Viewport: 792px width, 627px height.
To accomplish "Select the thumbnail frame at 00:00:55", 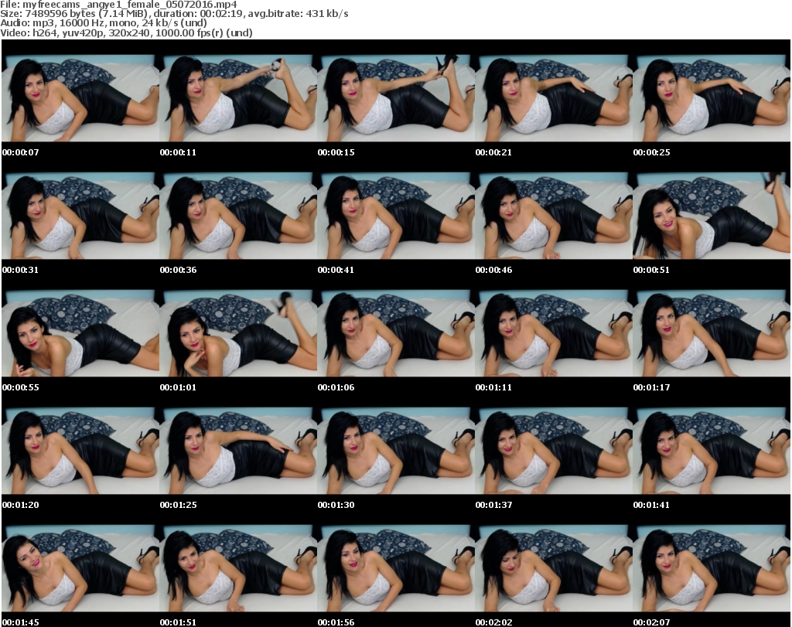I will pyautogui.click(x=80, y=334).
